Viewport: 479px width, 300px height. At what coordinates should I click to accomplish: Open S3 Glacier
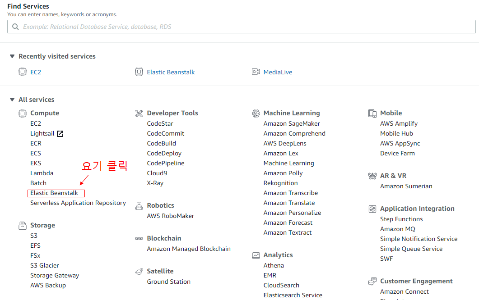point(45,266)
